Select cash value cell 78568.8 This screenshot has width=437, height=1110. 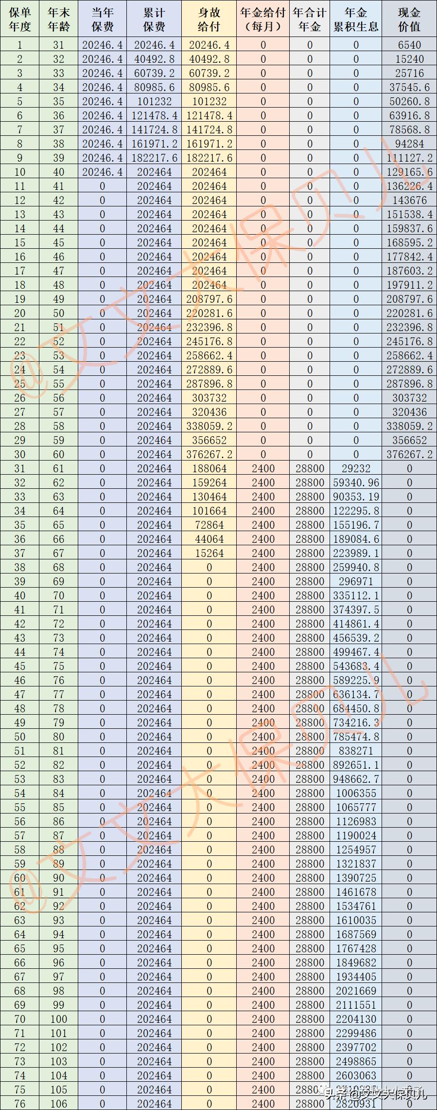tap(409, 129)
